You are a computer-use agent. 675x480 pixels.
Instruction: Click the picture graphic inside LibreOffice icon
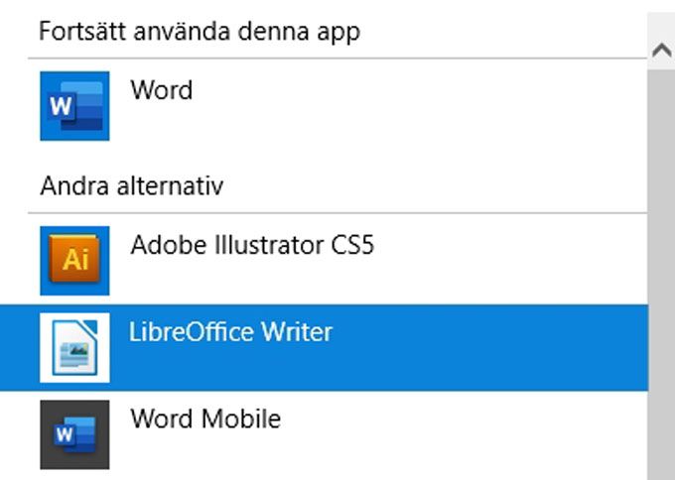(74, 355)
